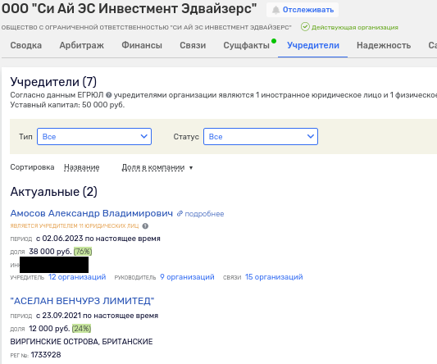The image size is (437, 364).
Task: Click the ЕГРЮЛ info question icon
Action: [109, 95]
